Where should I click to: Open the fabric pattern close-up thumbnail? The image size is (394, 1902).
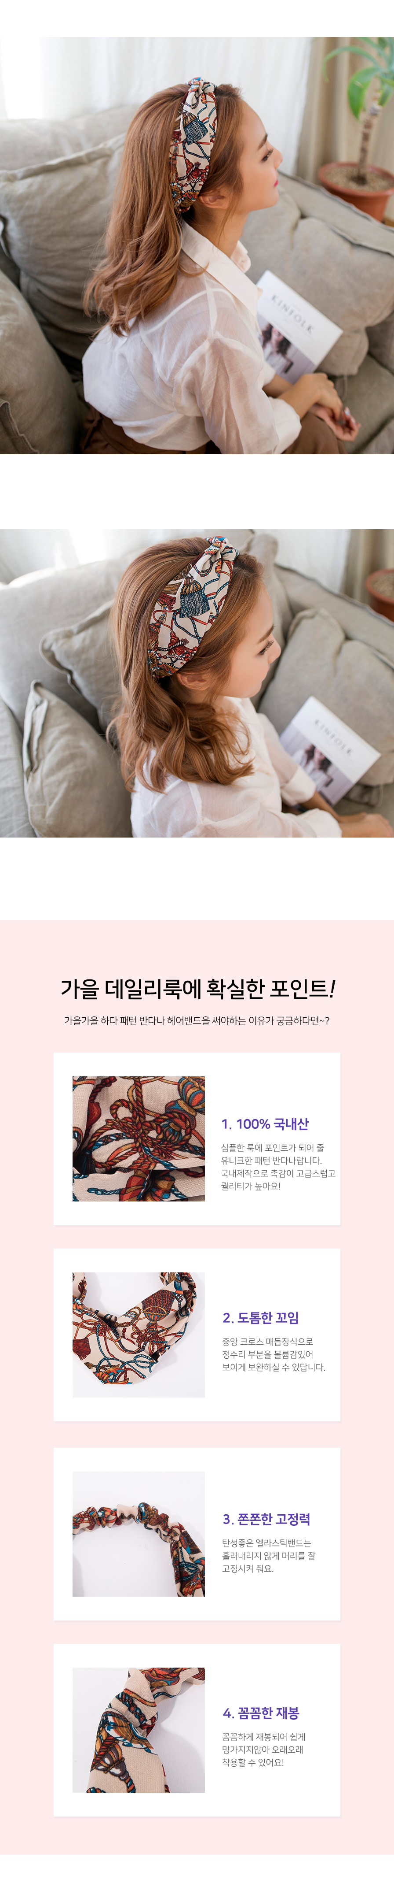pos(139,1138)
